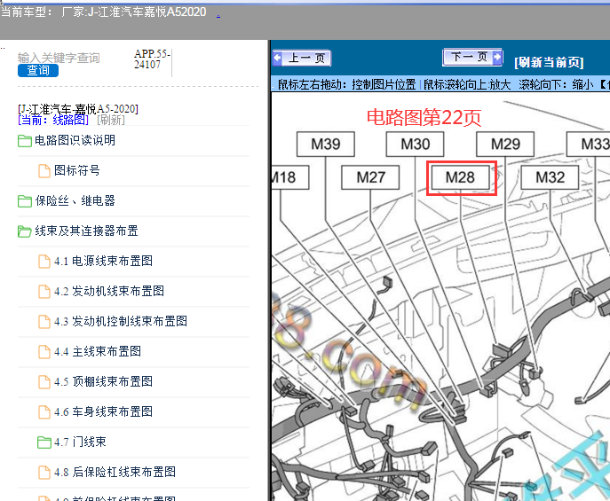
Task: Click connector label M28 in the diagram
Action: 461,177
